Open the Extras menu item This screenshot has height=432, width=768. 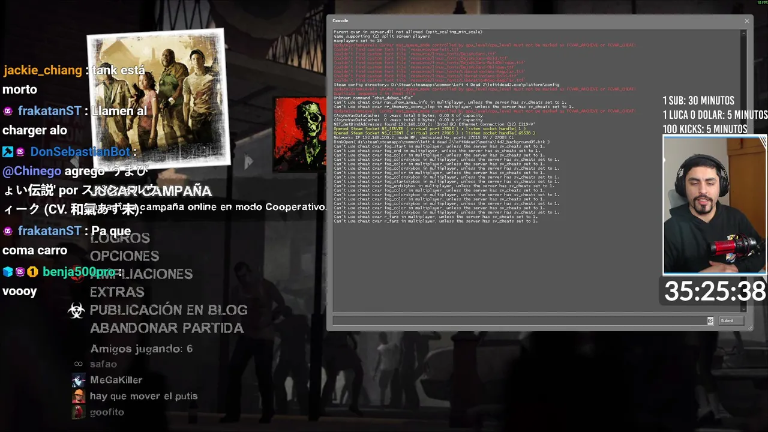[x=117, y=292]
